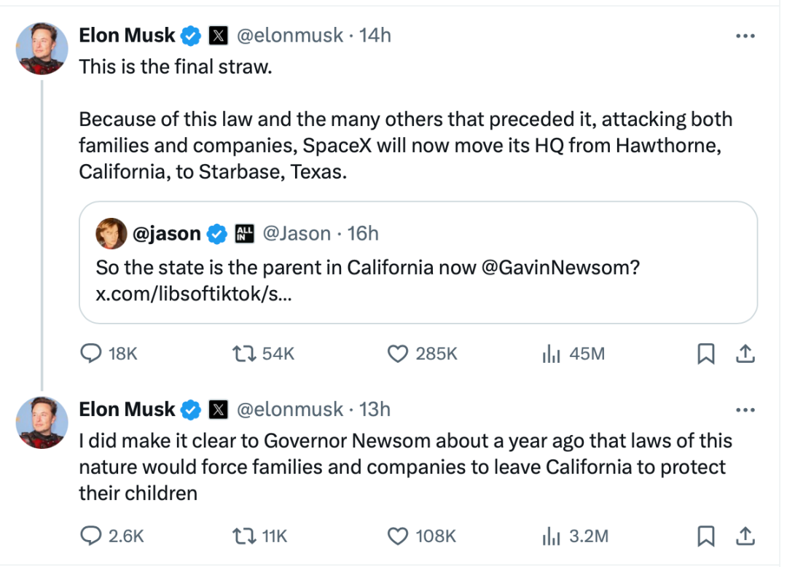
Task: Like the tweet with 108K likes
Action: pos(422,536)
